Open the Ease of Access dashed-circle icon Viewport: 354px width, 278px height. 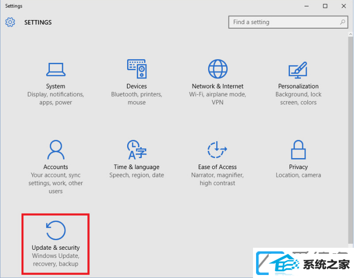pyautogui.click(x=217, y=150)
